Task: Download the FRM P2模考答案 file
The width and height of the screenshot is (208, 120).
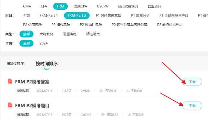Action: pos(192,82)
